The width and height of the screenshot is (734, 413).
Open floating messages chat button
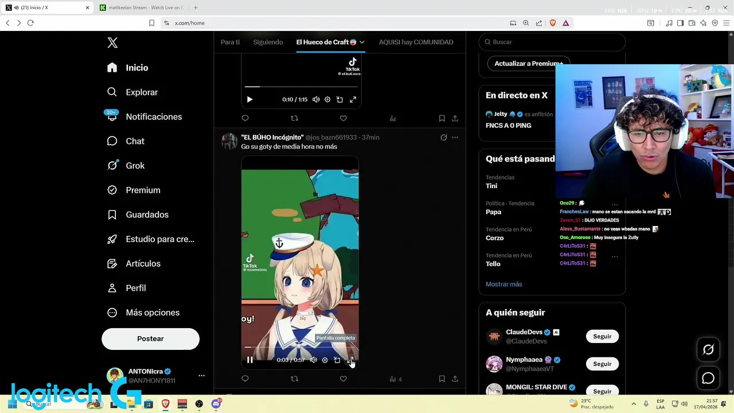point(708,379)
